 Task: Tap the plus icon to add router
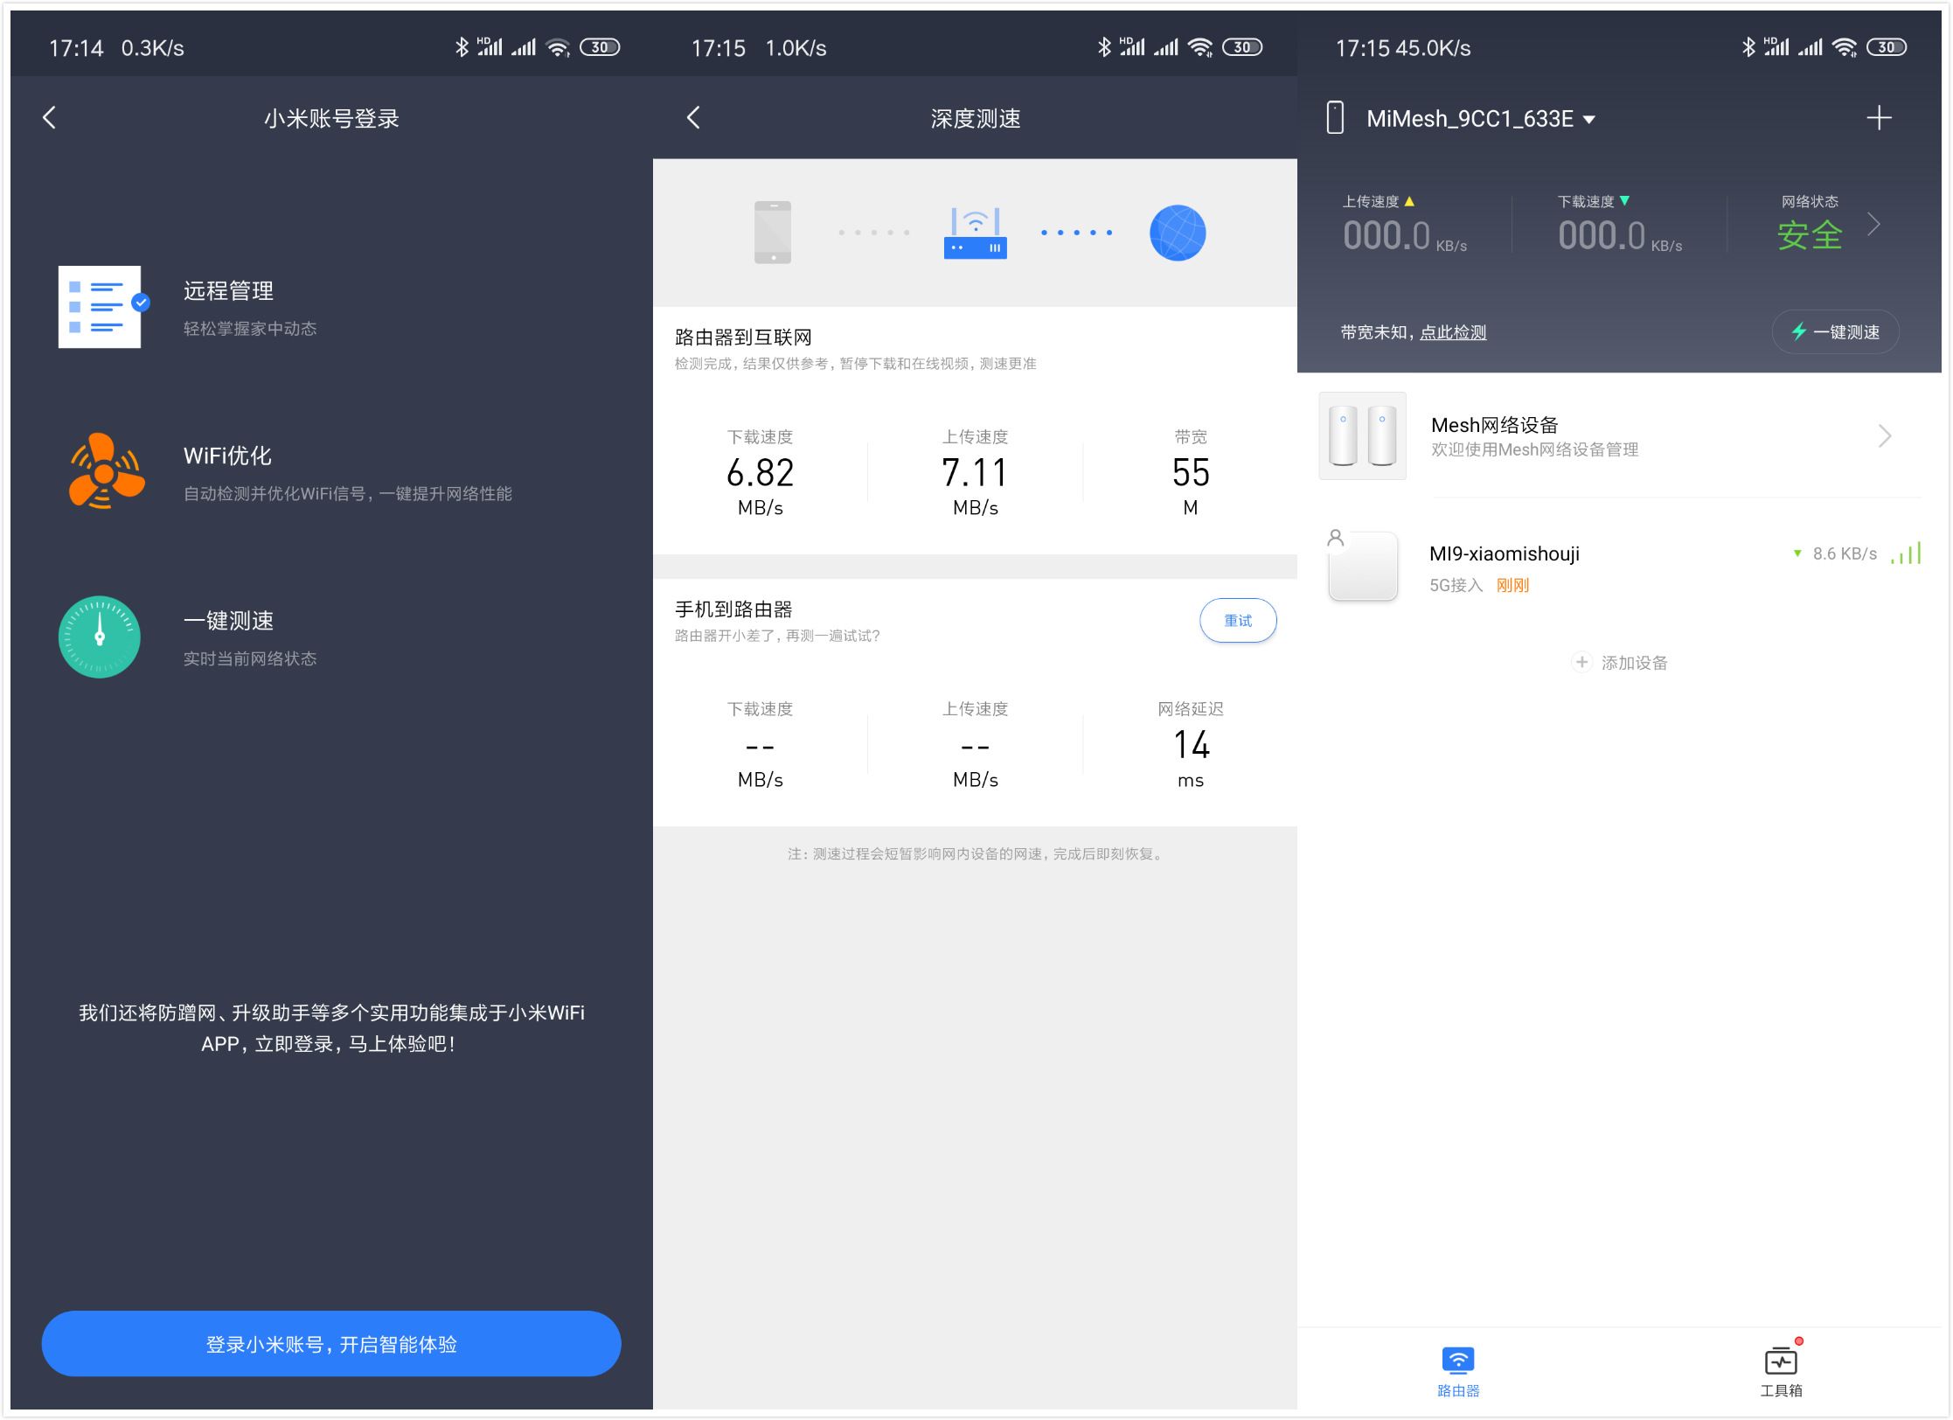click(1879, 118)
